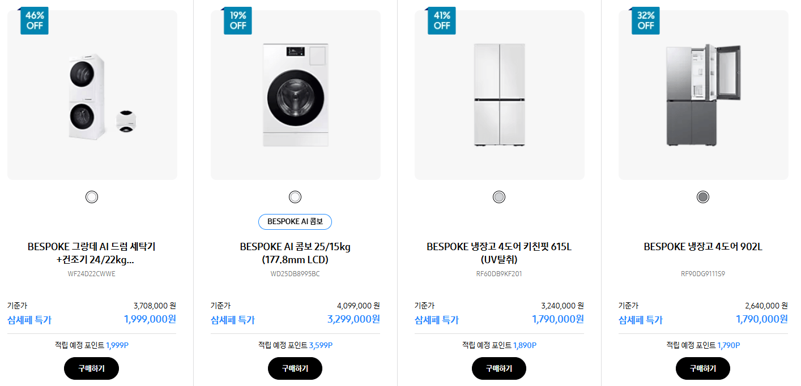Click the open-door gray refrigerator image
Screen dimensions: 801x386
(x=702, y=94)
